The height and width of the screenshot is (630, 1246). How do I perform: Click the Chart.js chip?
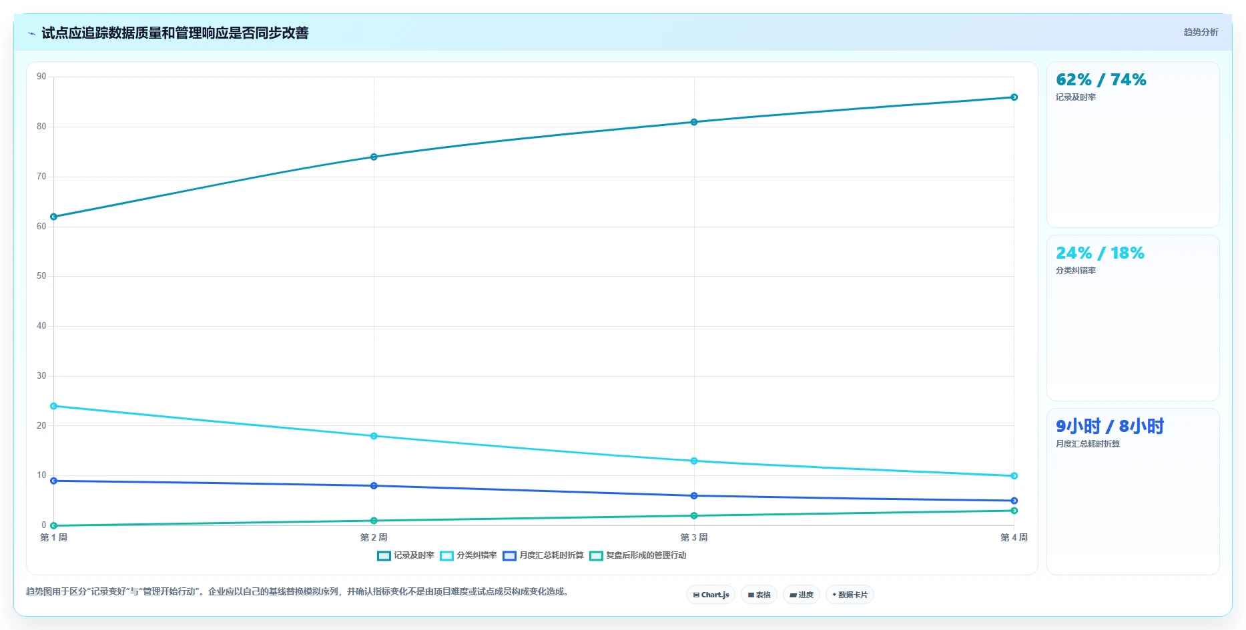(711, 595)
